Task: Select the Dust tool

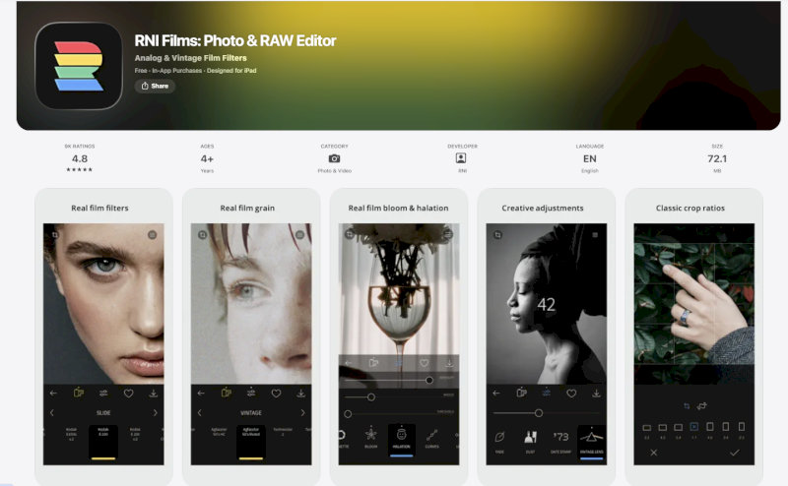Action: [x=530, y=441]
